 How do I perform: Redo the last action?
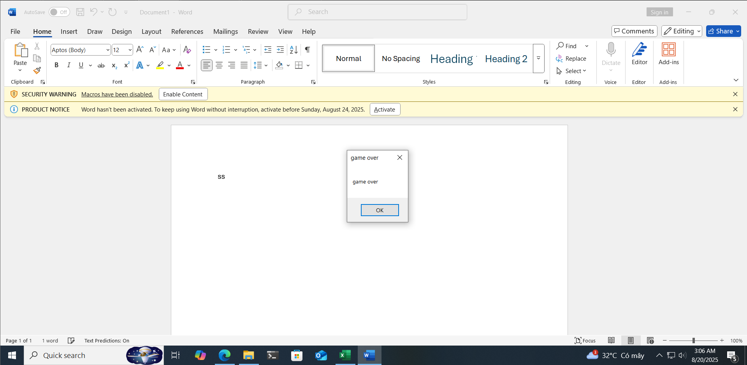pos(112,12)
